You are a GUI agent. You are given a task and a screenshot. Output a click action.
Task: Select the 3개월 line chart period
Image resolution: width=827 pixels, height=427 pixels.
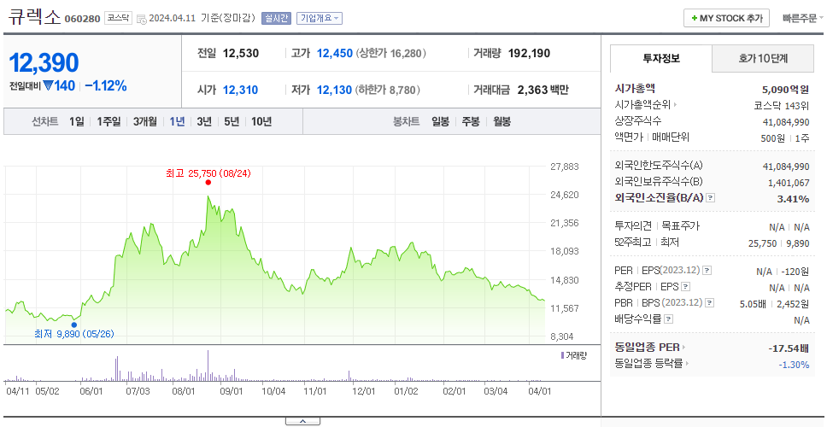pos(145,122)
